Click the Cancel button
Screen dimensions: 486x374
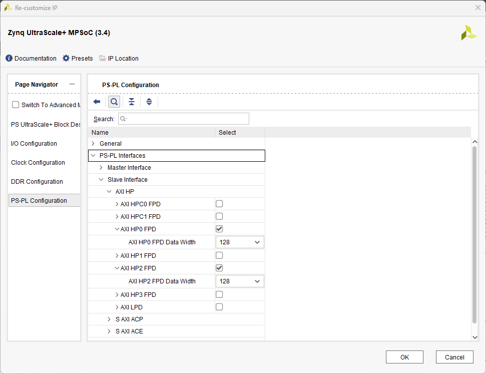454,357
